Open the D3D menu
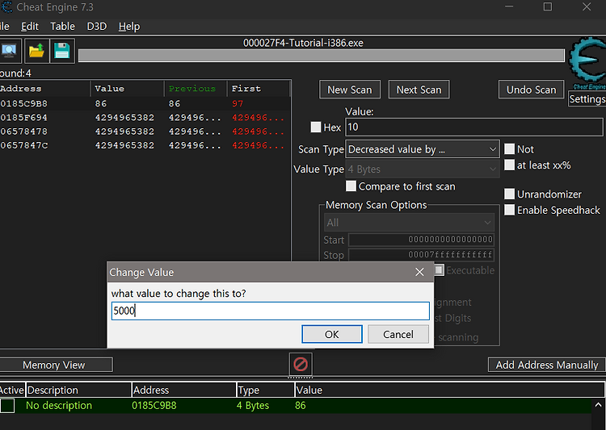Image resolution: width=606 pixels, height=430 pixels. coord(97,27)
